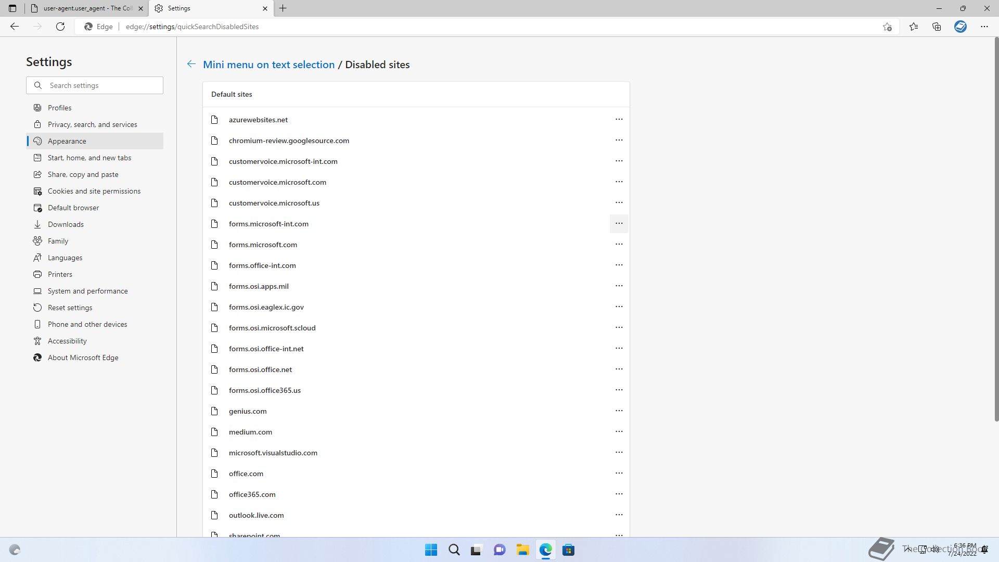
Task: Select Appearance in settings sidebar
Action: (95, 141)
